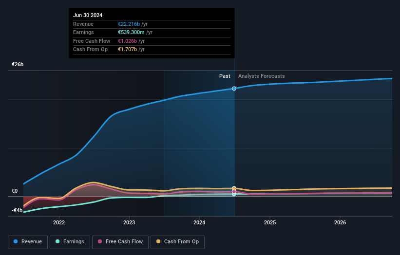
Task: Click the pink Free Cash Flow data point
Action: click(x=234, y=192)
